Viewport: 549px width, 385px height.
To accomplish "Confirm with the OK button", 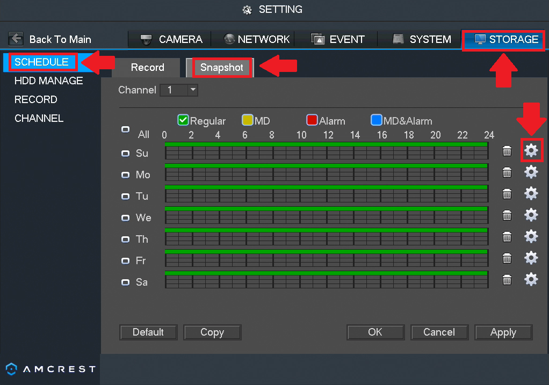I will point(375,332).
